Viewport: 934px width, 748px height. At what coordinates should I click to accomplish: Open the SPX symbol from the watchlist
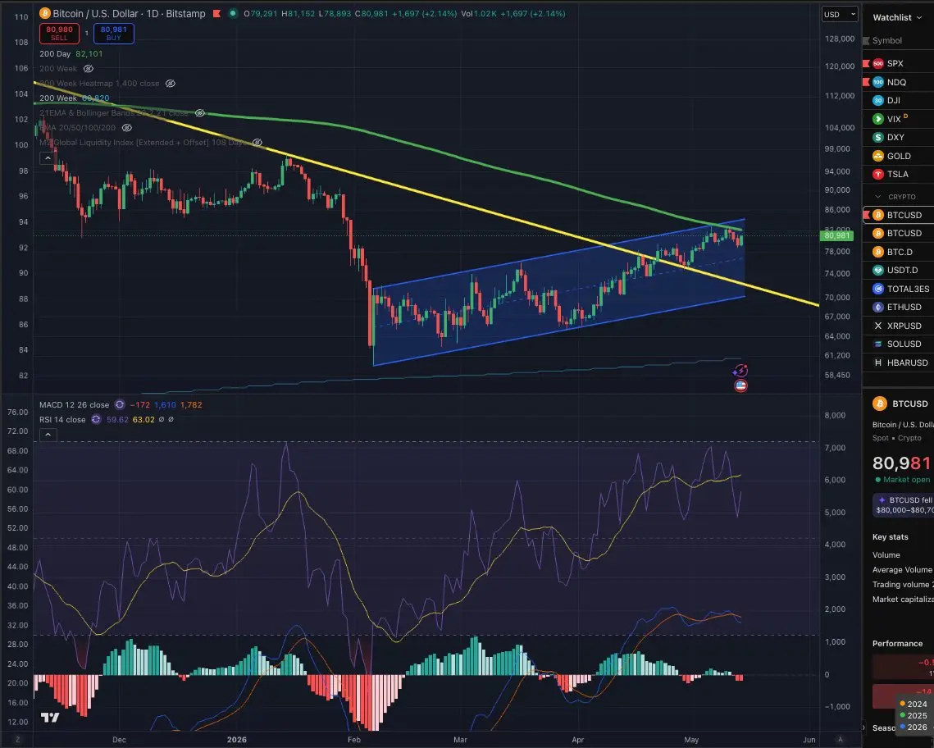point(898,63)
